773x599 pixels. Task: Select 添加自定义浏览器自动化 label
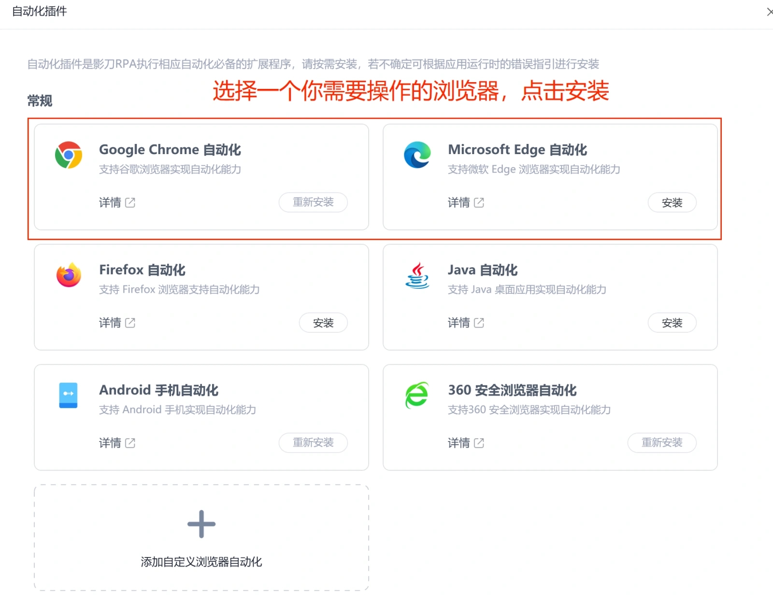coord(201,562)
